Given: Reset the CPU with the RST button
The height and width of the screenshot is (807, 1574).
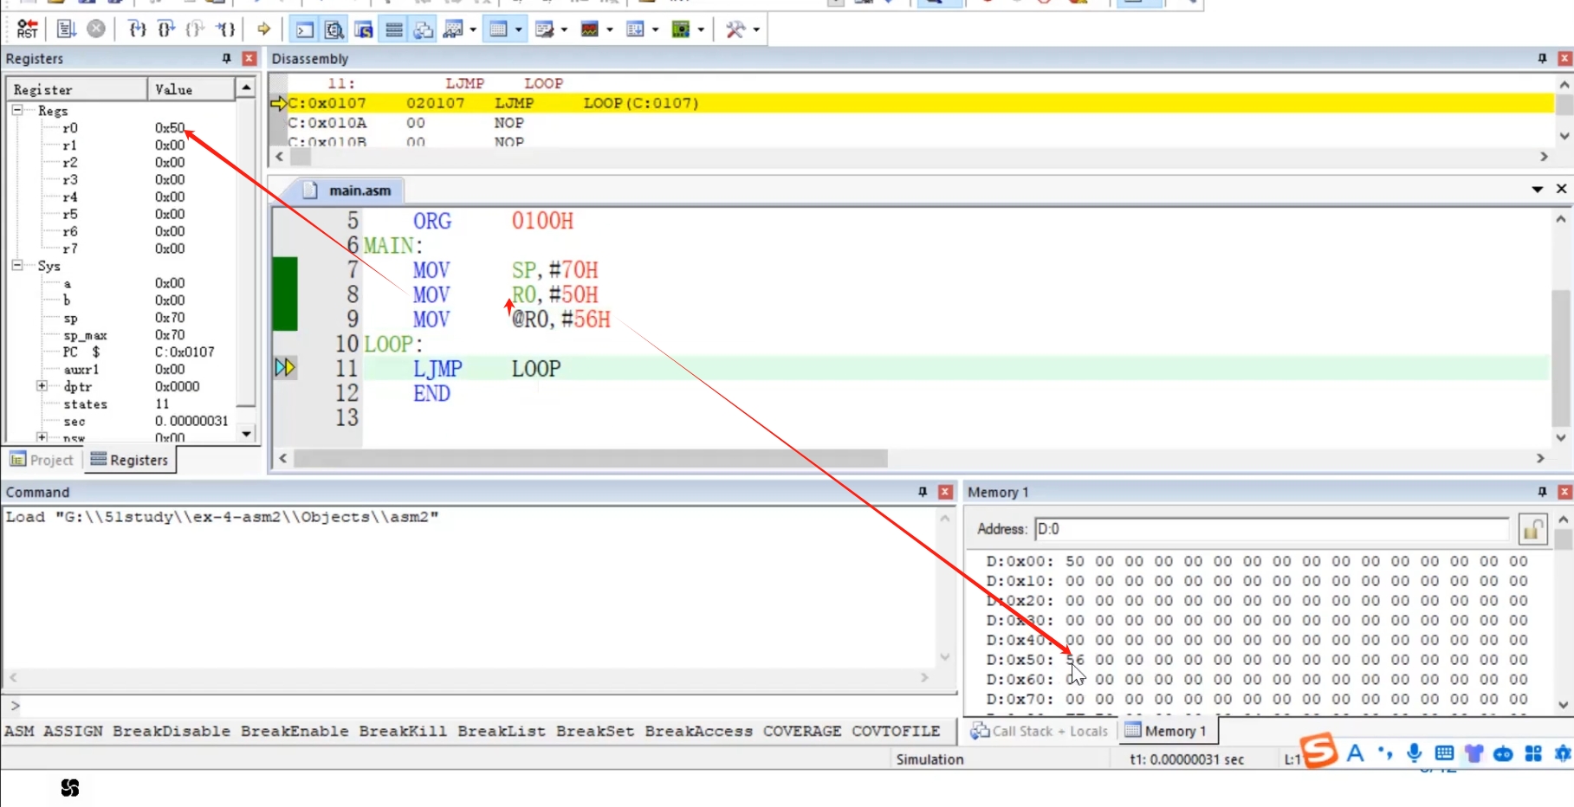Looking at the screenshot, I should (x=28, y=29).
